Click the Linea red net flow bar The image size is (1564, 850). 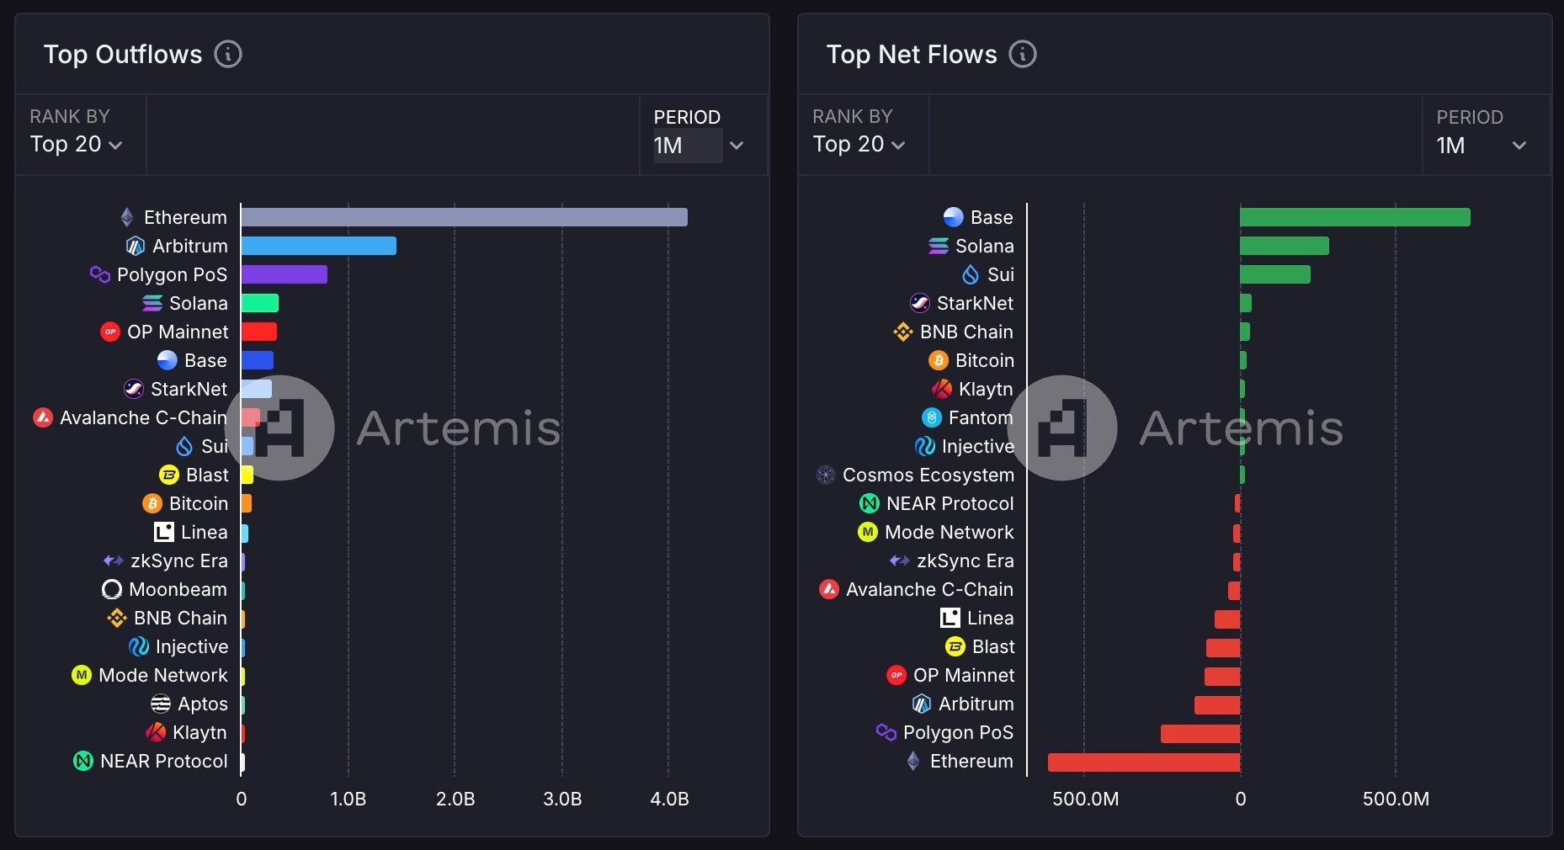[1227, 619]
